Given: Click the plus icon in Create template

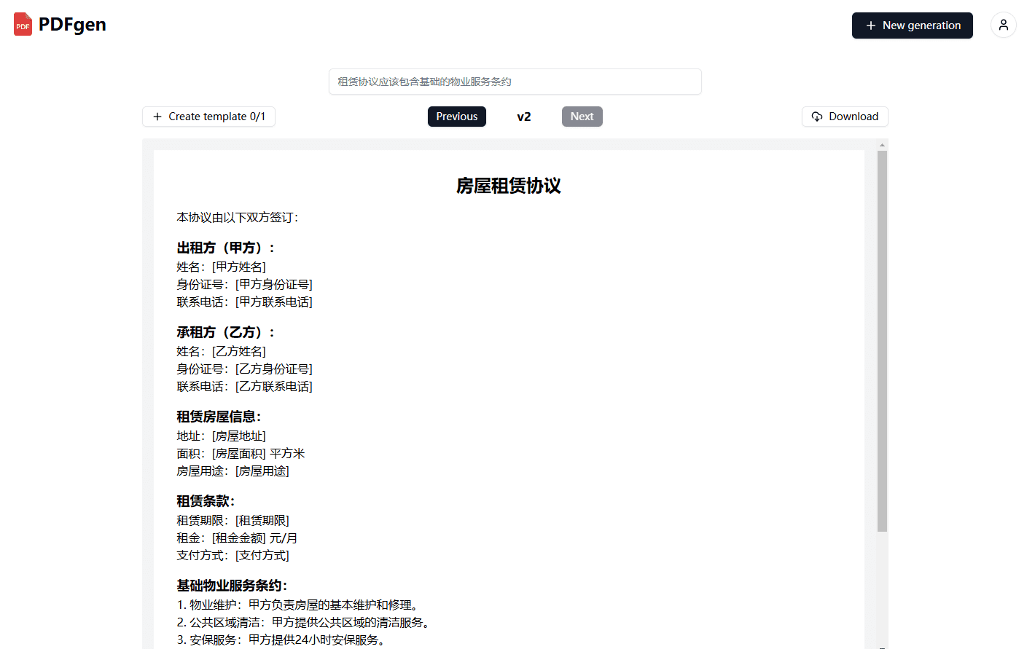Looking at the screenshot, I should coord(157,117).
